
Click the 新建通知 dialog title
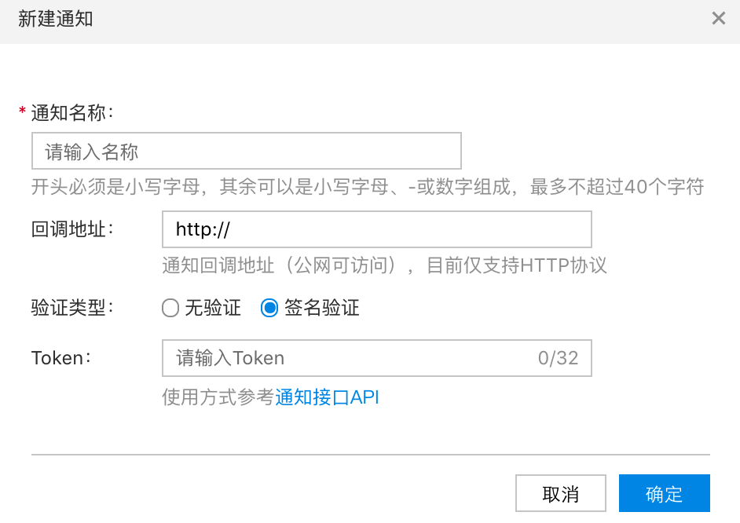(x=56, y=19)
